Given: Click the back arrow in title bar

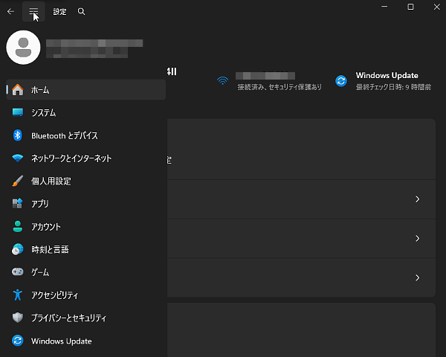Looking at the screenshot, I should [10, 12].
